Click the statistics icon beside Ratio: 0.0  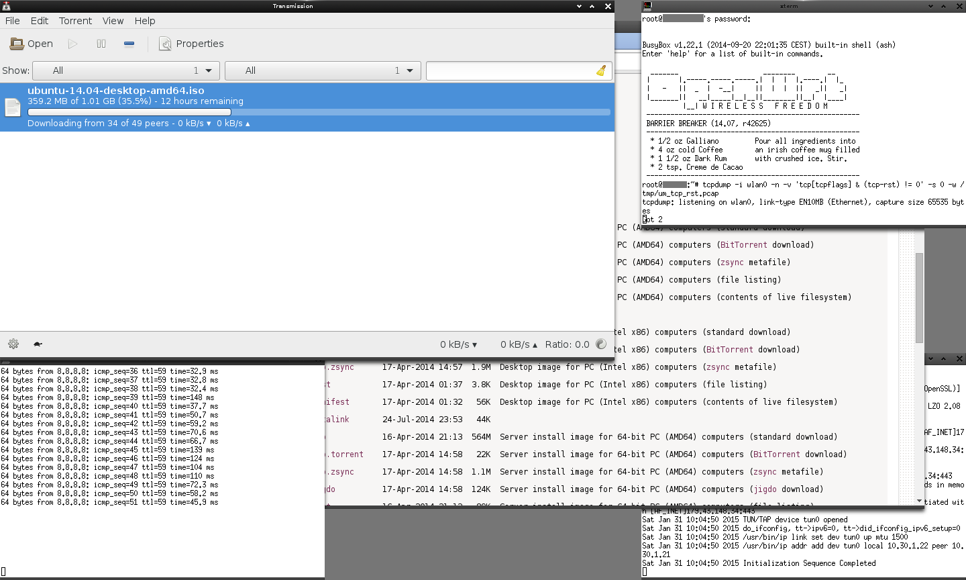601,344
